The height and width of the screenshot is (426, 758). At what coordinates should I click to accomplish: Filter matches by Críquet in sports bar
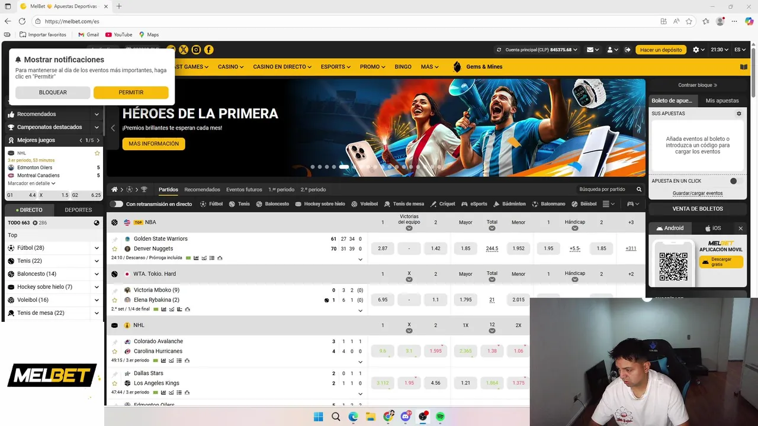point(443,204)
